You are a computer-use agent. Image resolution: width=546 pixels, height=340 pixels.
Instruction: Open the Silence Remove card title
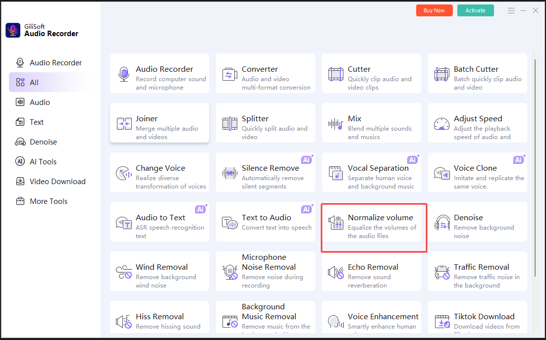click(270, 168)
